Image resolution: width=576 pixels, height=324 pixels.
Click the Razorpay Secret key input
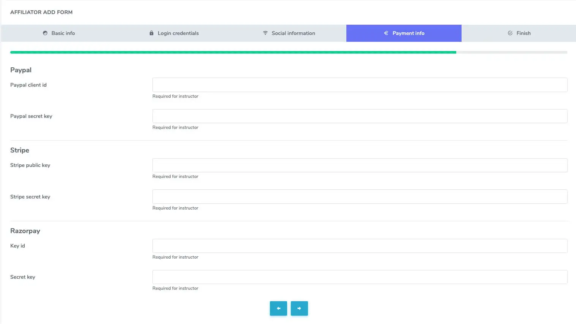click(x=360, y=277)
